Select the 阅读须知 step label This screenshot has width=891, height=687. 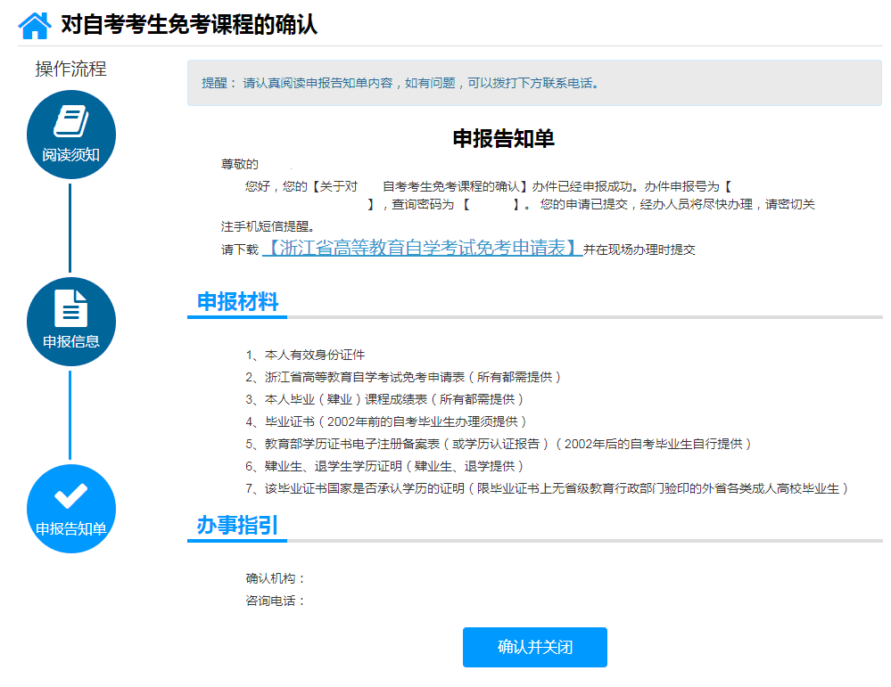tap(71, 155)
